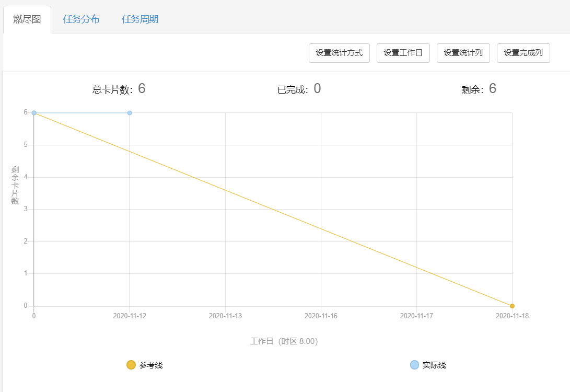
Task: Click the 剩余 remaining count
Action: point(492,88)
